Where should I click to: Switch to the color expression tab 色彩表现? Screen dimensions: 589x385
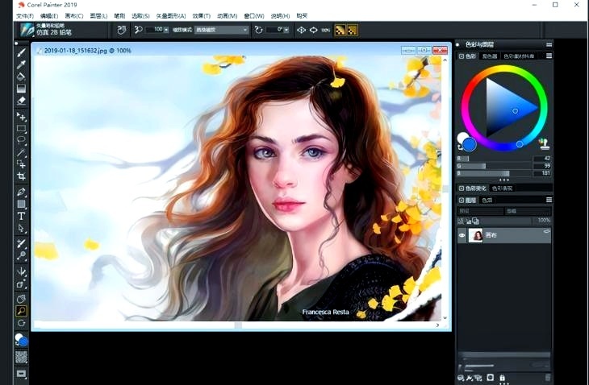click(x=502, y=188)
